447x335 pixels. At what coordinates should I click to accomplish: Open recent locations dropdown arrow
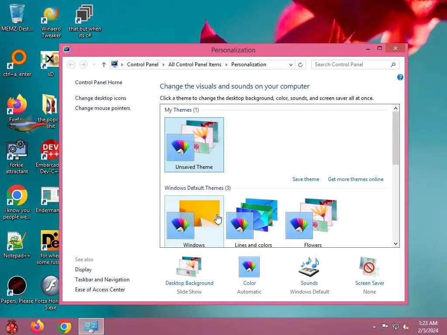(x=94, y=65)
